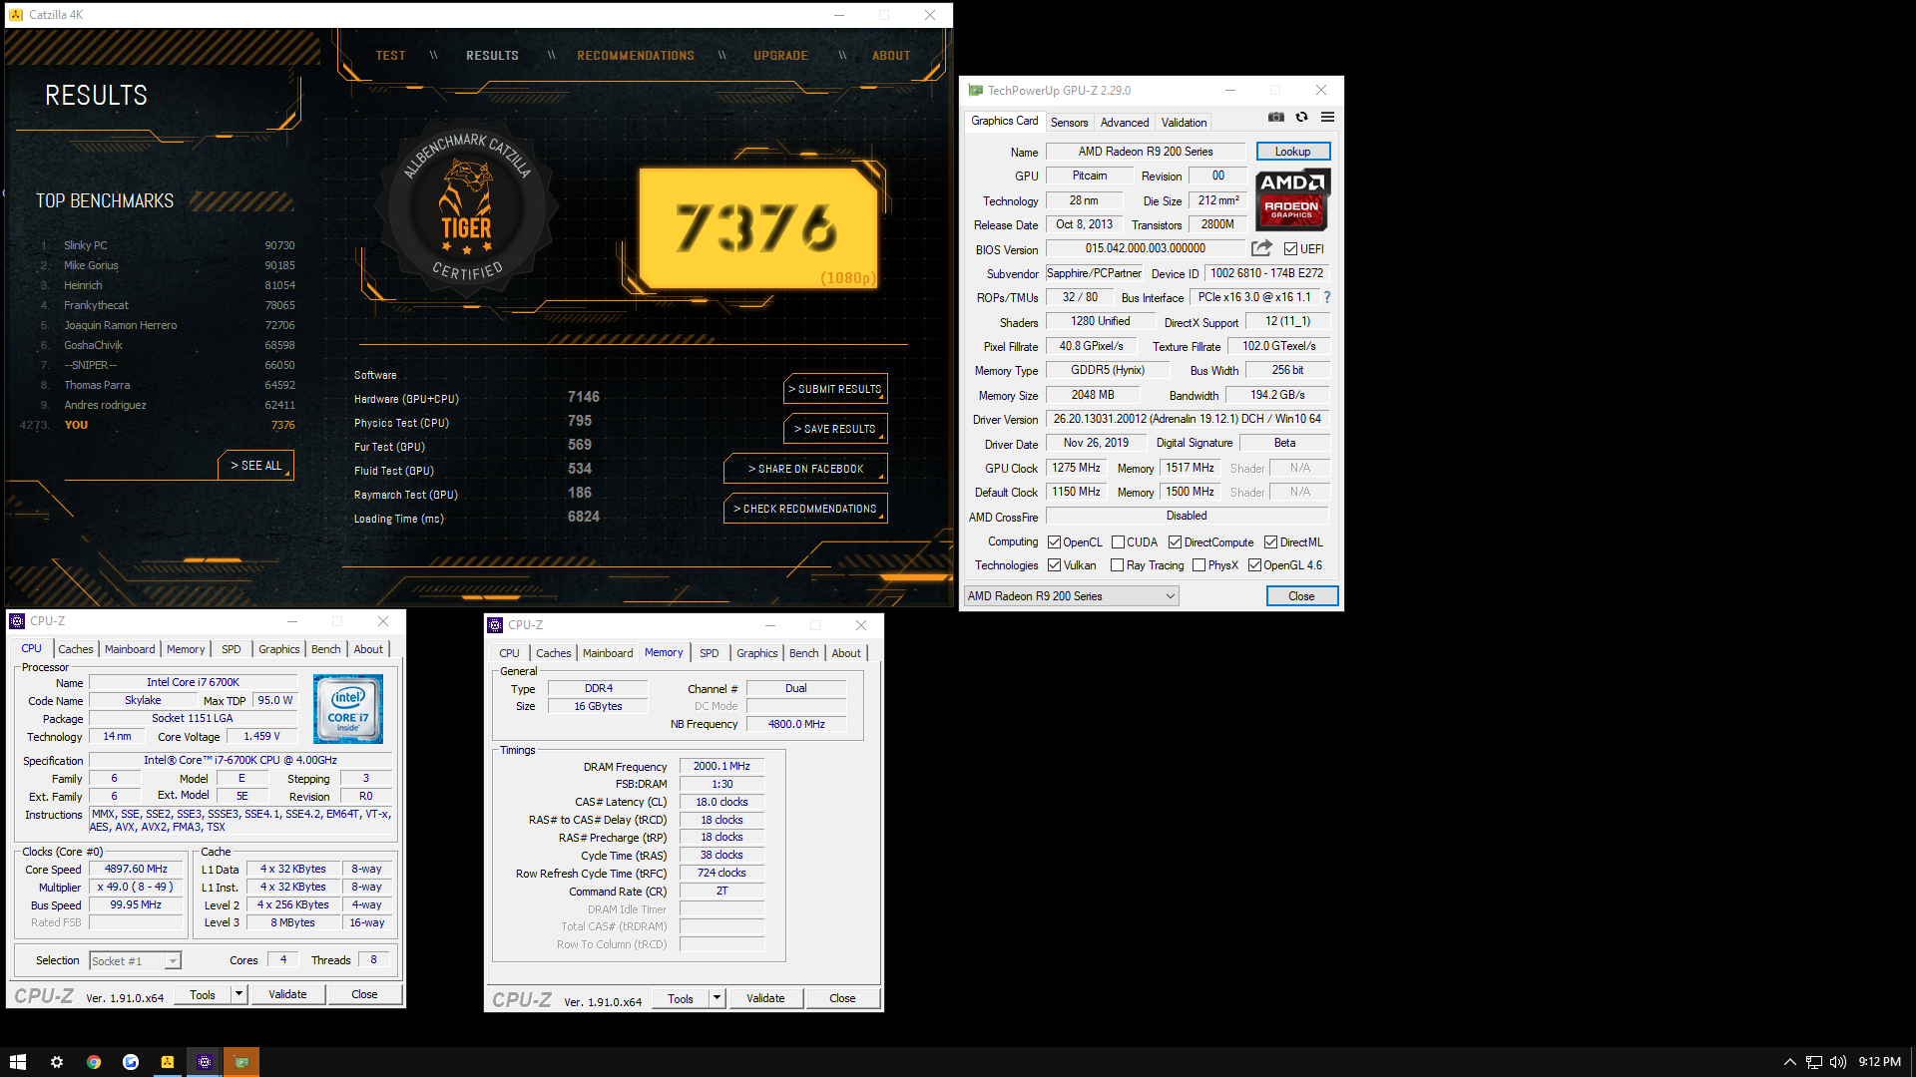Open Recommendations section in Catzilla
This screenshot has height=1077, width=1916.
click(x=636, y=56)
